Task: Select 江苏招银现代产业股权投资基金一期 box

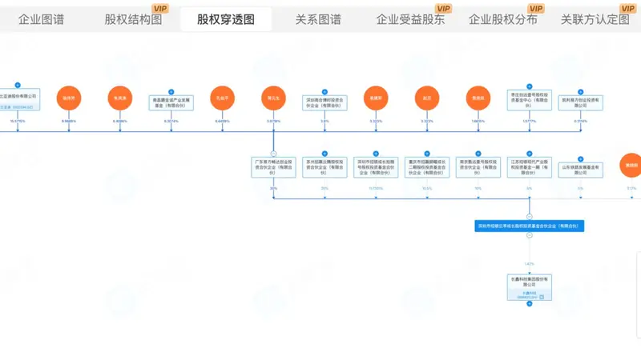Action: click(530, 167)
